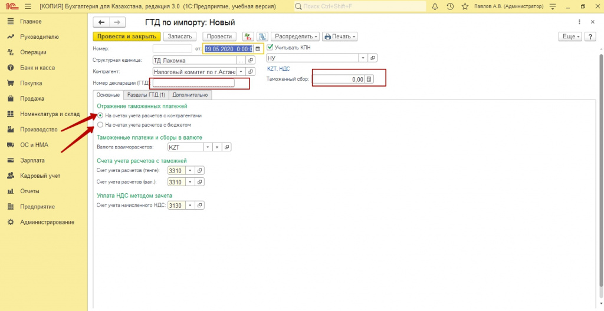This screenshot has width=604, height=311.
Task: Open calculator for Таможенный сбор field
Action: coord(369,80)
